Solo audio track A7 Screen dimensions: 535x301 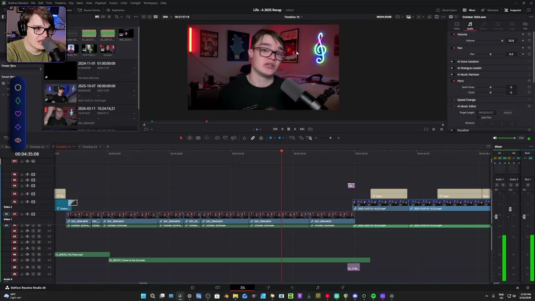tap(33, 260)
